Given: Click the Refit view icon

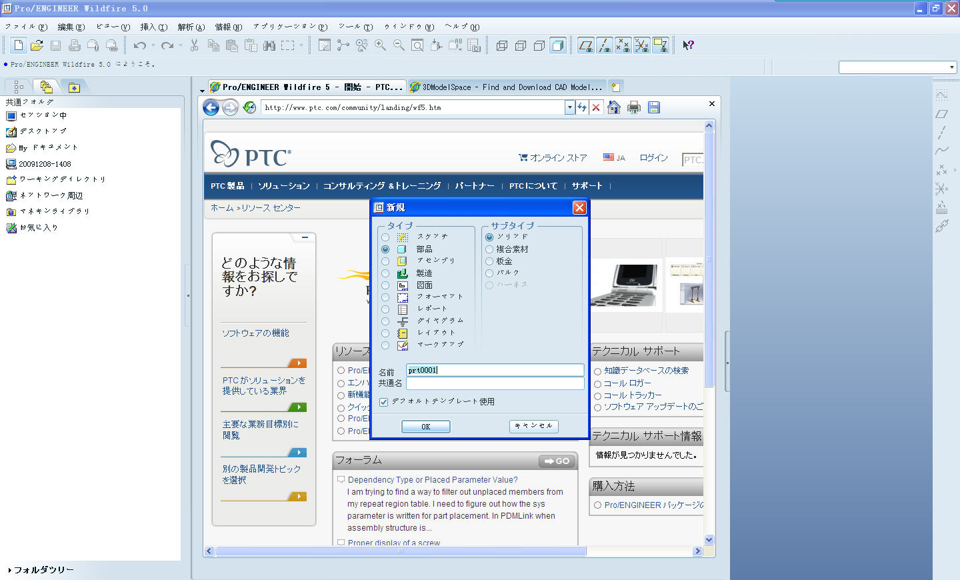Looking at the screenshot, I should click(417, 45).
